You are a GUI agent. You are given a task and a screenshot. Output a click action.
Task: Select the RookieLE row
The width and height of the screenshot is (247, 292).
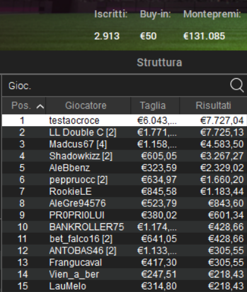pyautogui.click(x=124, y=191)
